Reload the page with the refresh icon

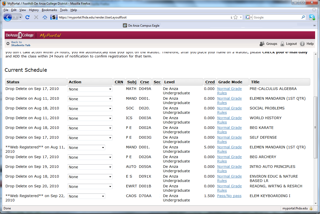click(27, 17)
